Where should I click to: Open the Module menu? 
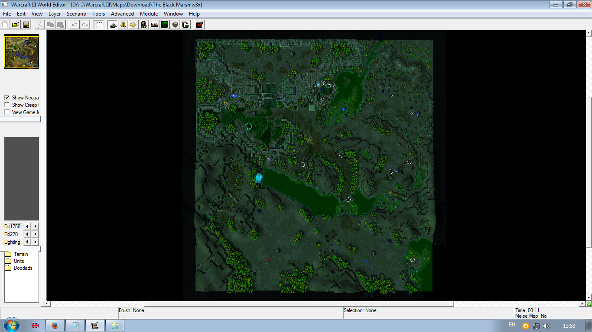coord(149,14)
